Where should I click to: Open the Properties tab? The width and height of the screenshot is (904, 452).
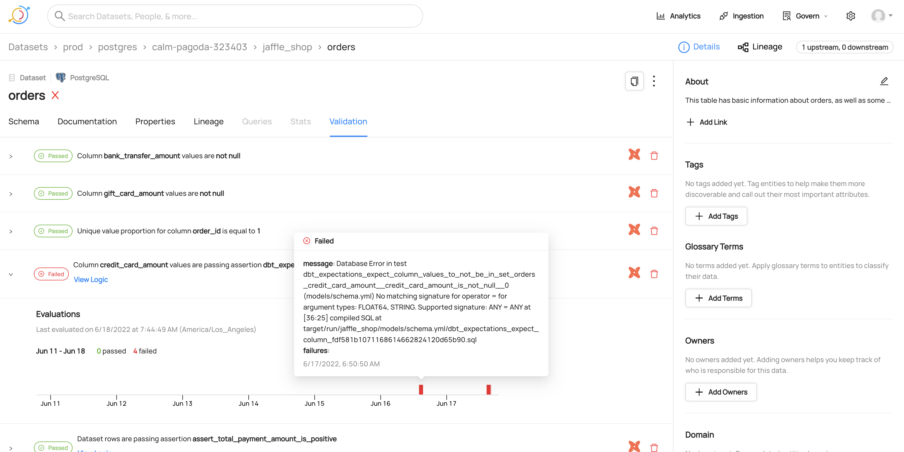155,121
